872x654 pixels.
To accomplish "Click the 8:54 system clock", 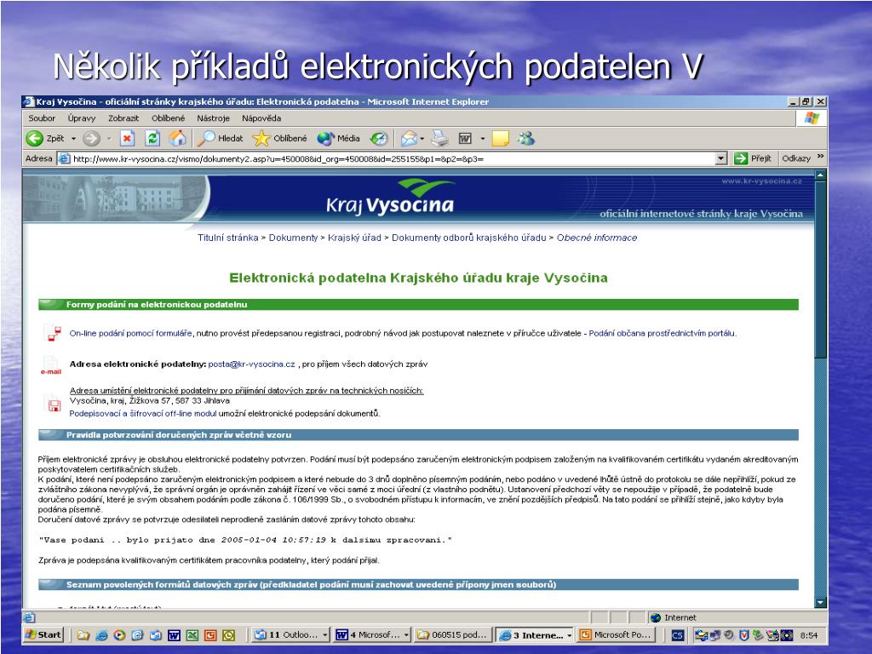I will point(809,635).
